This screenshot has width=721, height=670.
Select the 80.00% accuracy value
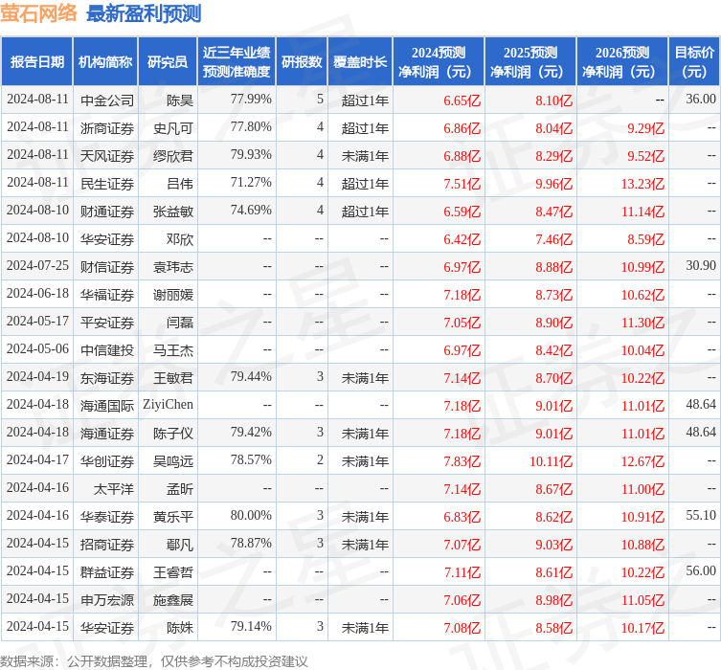251,516
